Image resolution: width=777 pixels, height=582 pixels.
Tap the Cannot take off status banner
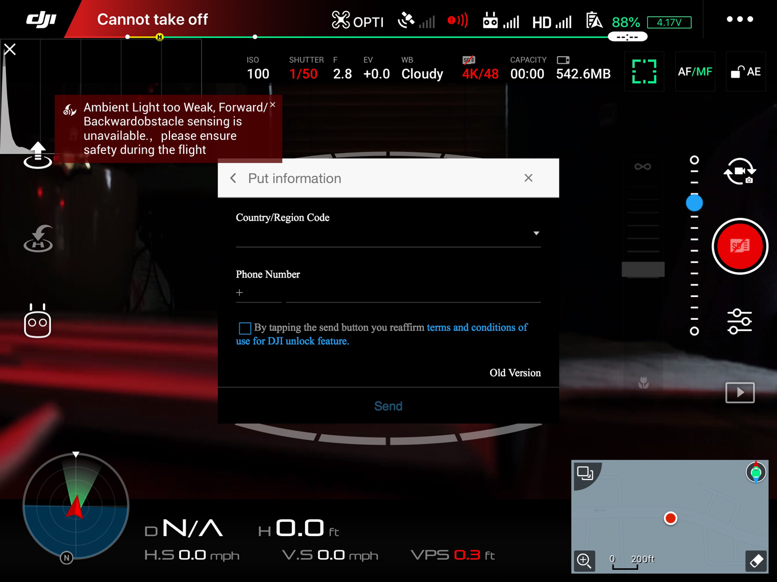[x=152, y=19]
